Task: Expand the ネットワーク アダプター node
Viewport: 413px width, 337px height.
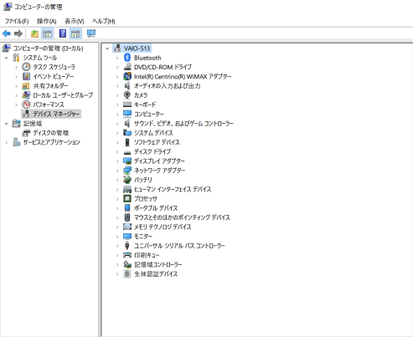Action: click(117, 171)
